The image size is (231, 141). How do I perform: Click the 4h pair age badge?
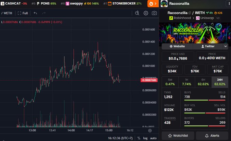tap(210, 13)
